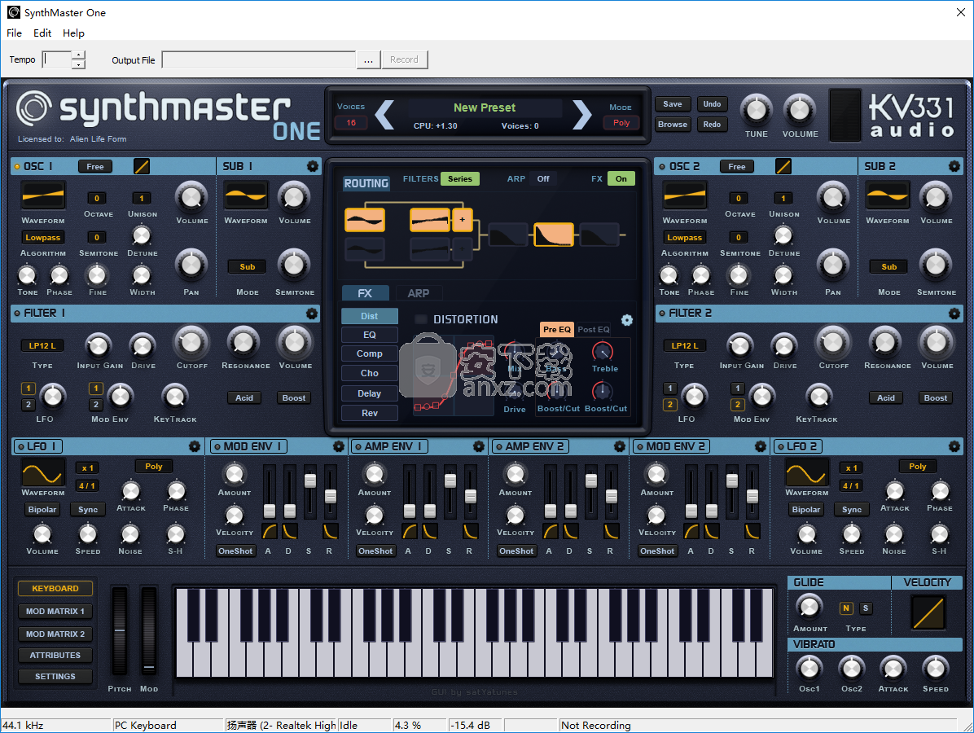
Task: Click the LFO 1 sine waveform display
Action: 43,473
